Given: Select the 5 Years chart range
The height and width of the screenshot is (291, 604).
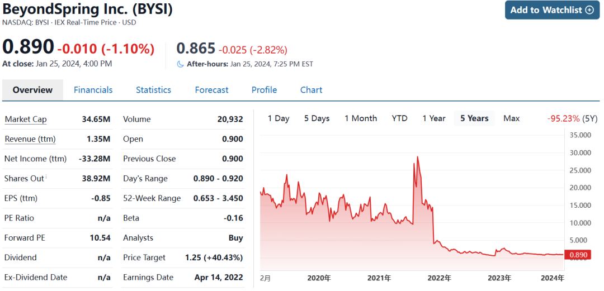Looking at the screenshot, I should [x=474, y=118].
